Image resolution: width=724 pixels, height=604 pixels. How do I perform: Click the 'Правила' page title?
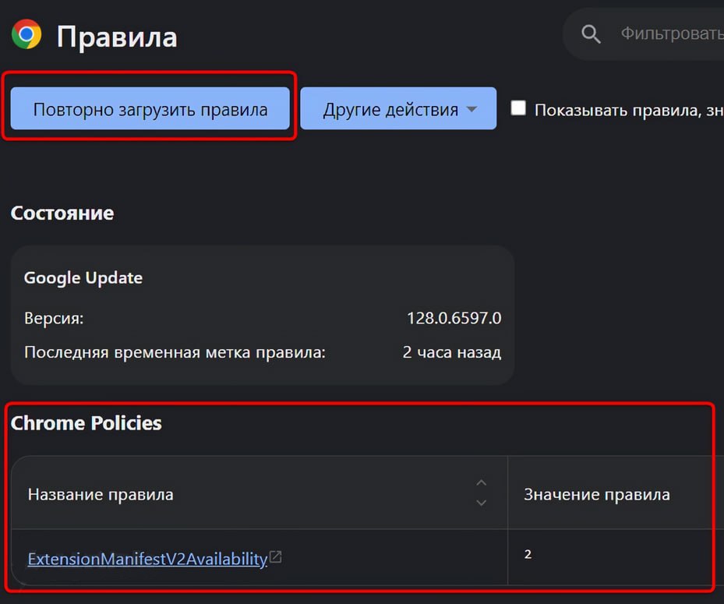(117, 37)
